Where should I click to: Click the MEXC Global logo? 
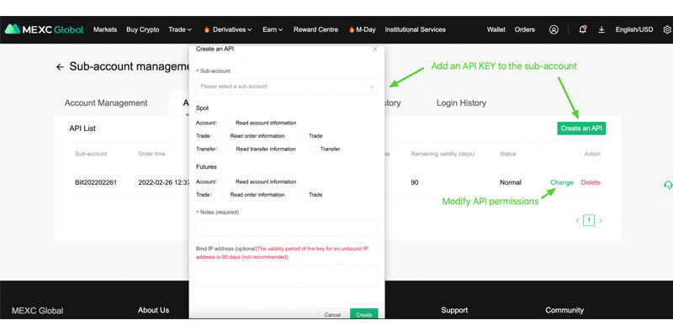44,29
